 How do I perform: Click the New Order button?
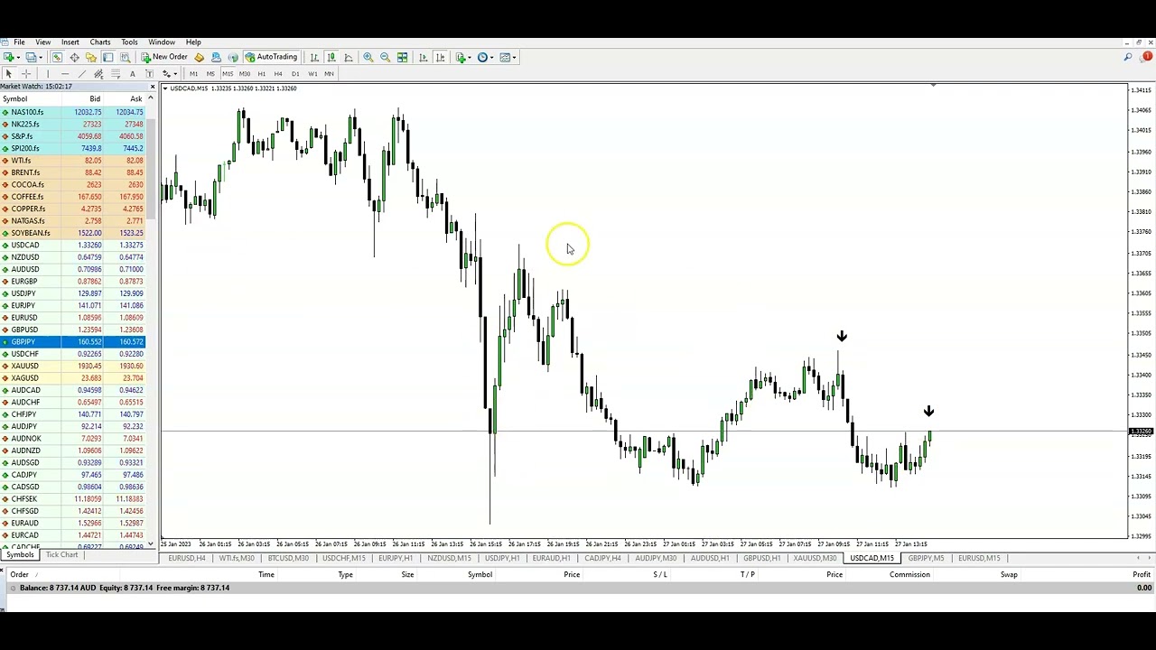point(163,57)
